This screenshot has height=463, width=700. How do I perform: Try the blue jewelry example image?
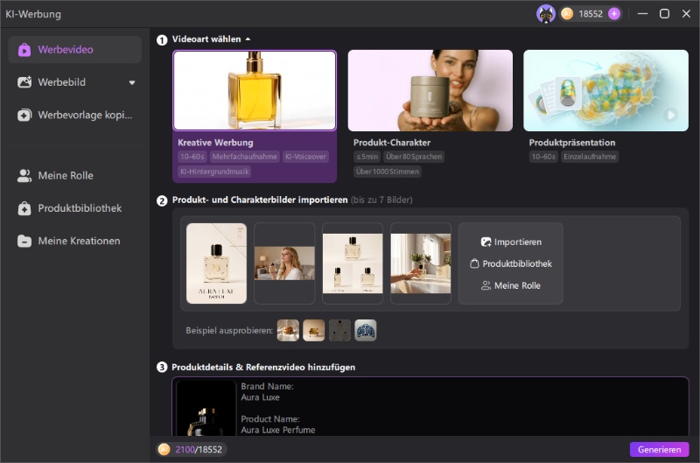[366, 331]
